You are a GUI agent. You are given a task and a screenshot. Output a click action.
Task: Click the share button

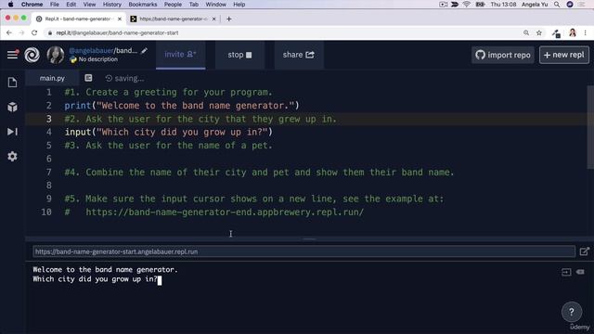(299, 55)
